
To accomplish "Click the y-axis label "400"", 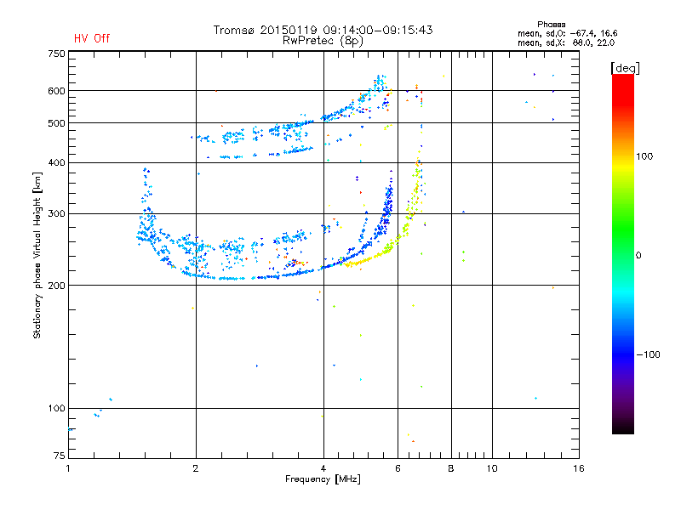I will (56, 163).
